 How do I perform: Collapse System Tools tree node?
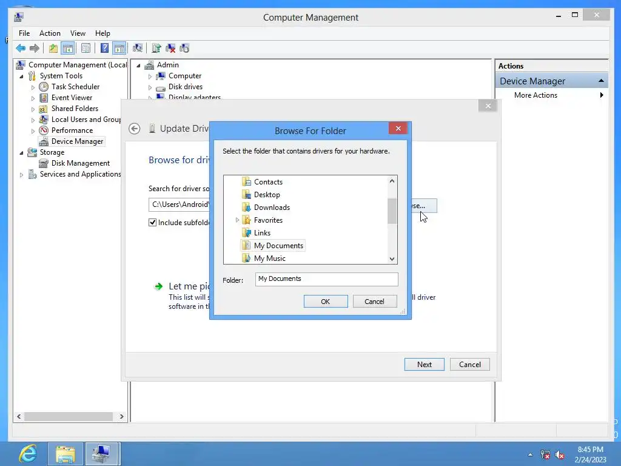point(21,76)
